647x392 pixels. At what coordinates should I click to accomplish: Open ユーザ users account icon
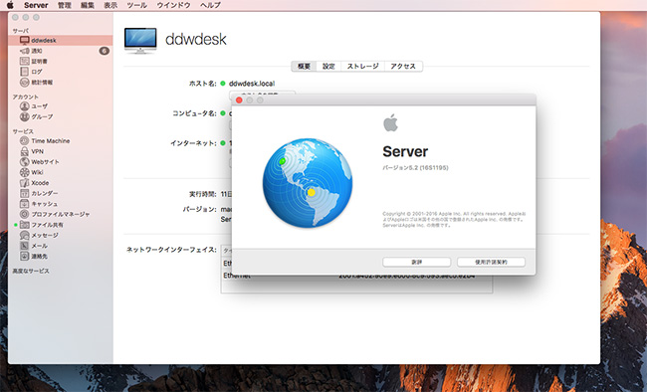[24, 106]
